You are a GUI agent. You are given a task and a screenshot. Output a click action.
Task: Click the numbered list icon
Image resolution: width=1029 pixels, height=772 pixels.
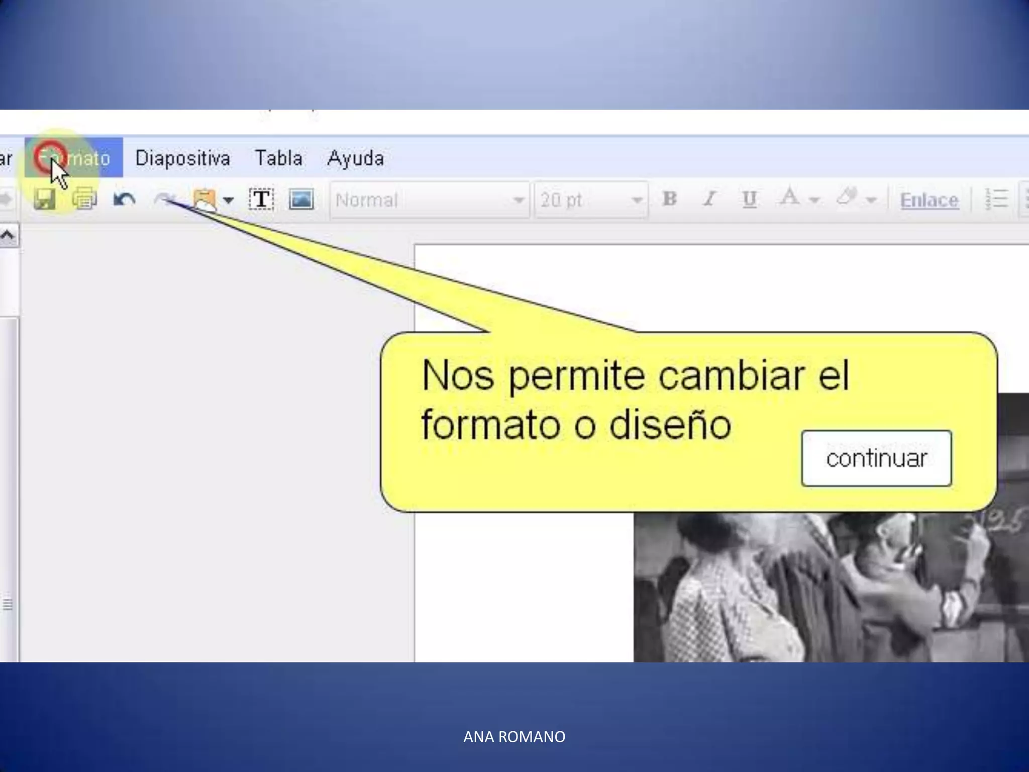point(996,200)
